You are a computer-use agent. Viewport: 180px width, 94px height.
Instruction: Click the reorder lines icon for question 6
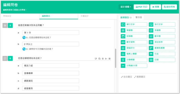(x=110, y=59)
